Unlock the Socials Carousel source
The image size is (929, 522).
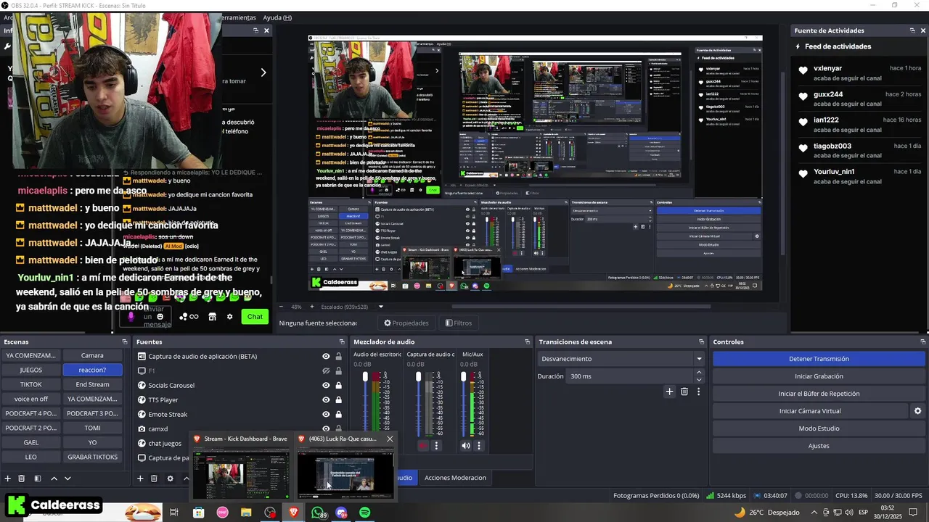pyautogui.click(x=338, y=385)
